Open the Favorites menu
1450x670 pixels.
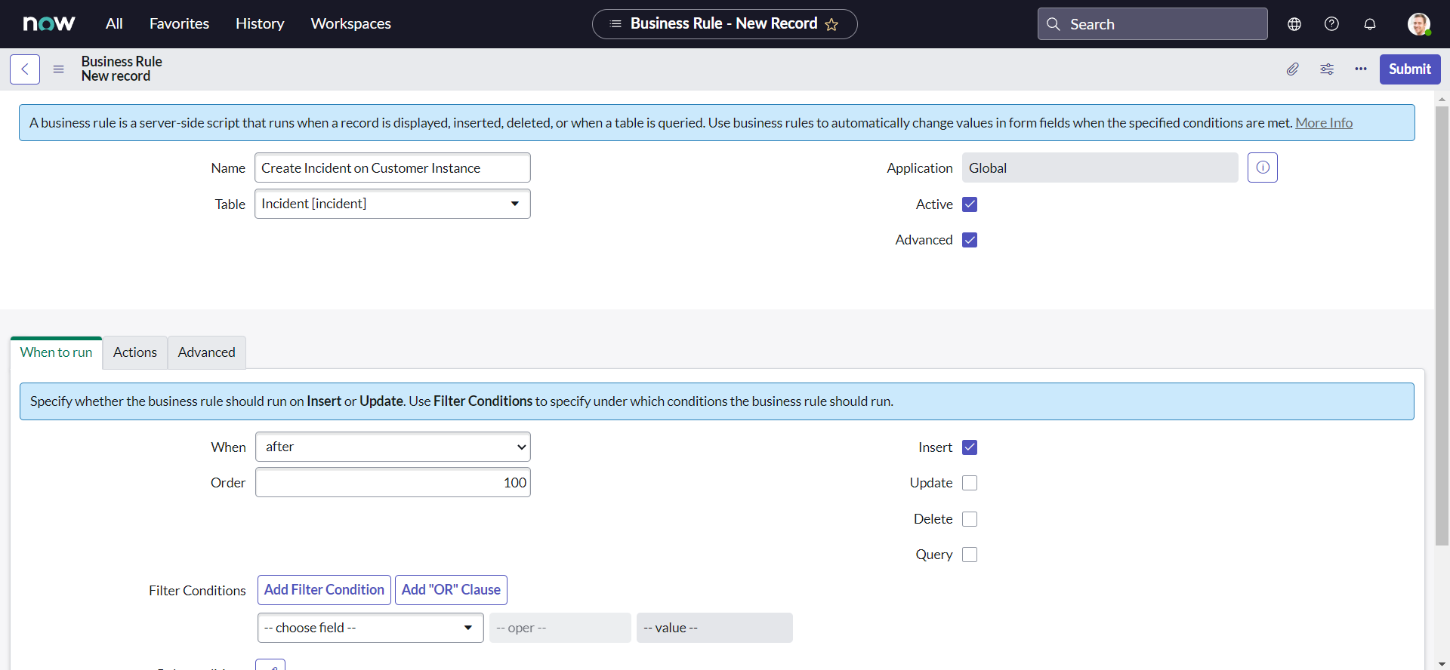point(179,23)
